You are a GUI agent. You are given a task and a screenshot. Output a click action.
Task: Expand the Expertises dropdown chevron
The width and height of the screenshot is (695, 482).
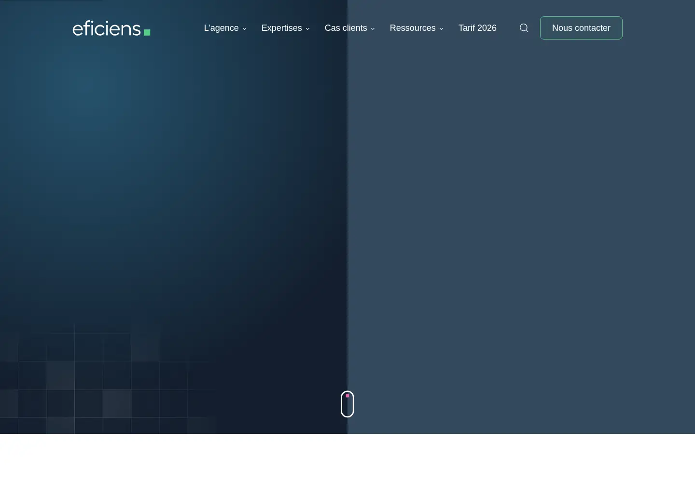(x=307, y=28)
